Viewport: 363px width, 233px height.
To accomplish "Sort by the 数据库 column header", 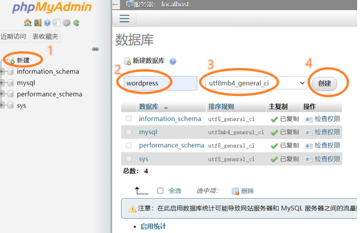I will coord(149,107).
